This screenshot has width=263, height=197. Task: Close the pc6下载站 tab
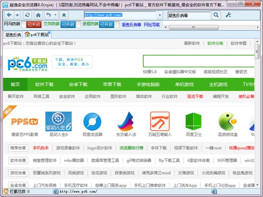(x=49, y=32)
